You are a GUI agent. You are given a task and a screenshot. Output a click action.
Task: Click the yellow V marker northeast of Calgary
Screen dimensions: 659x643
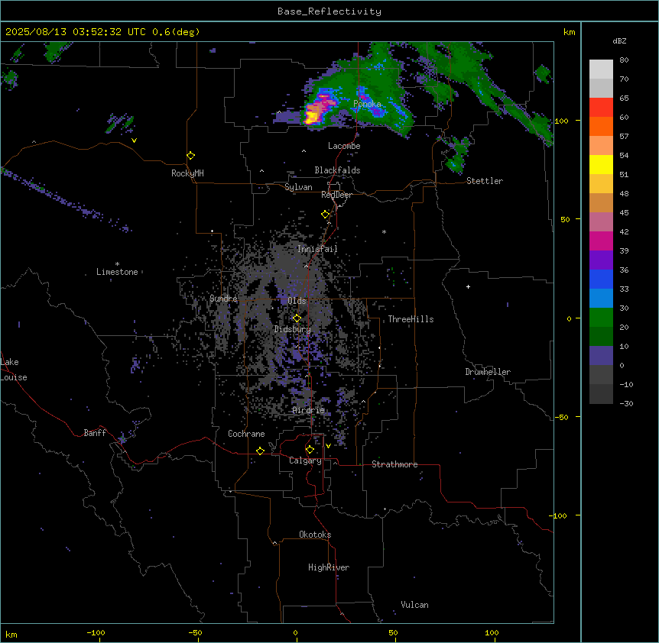click(328, 446)
